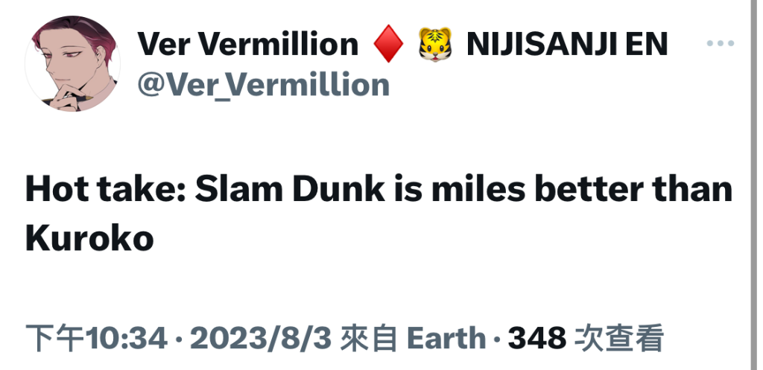Click the word "Kuroko" in the tweet
The height and width of the screenshot is (370, 763).
click(89, 238)
